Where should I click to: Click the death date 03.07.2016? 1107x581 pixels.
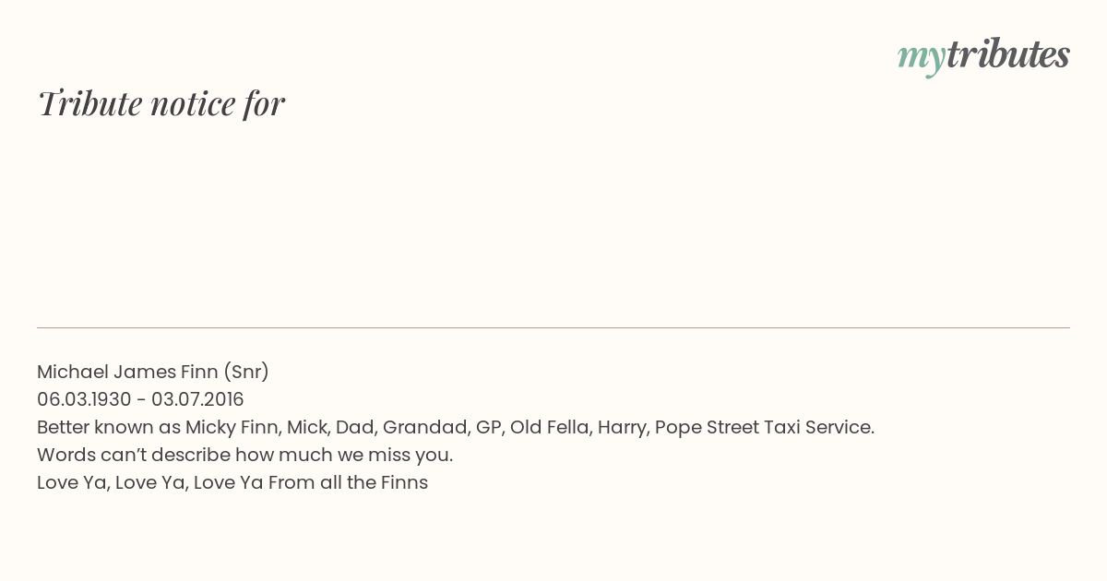[x=197, y=399]
